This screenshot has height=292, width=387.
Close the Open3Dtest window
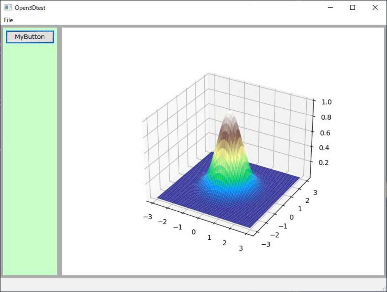pos(375,7)
